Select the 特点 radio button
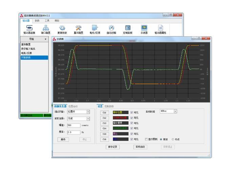 click(173, 139)
